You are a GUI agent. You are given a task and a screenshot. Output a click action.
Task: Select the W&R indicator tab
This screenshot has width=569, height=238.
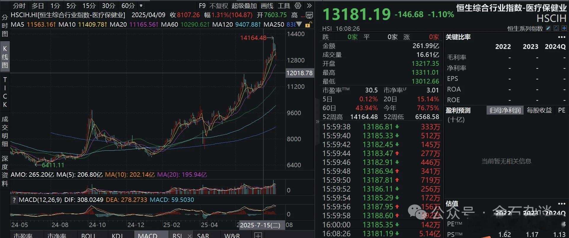coord(232,235)
